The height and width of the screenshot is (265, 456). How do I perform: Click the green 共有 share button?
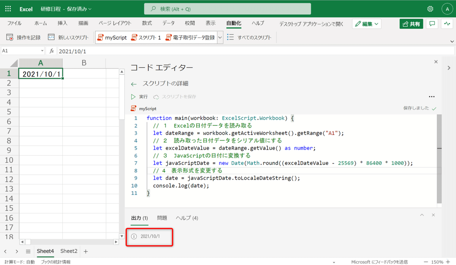[411, 24]
